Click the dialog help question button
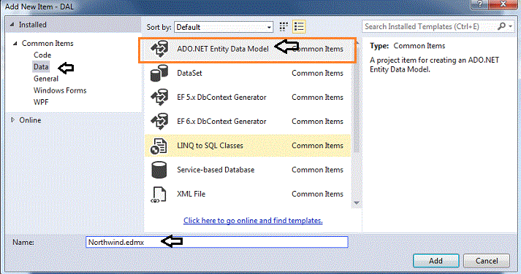521x274 pixels. point(479,4)
